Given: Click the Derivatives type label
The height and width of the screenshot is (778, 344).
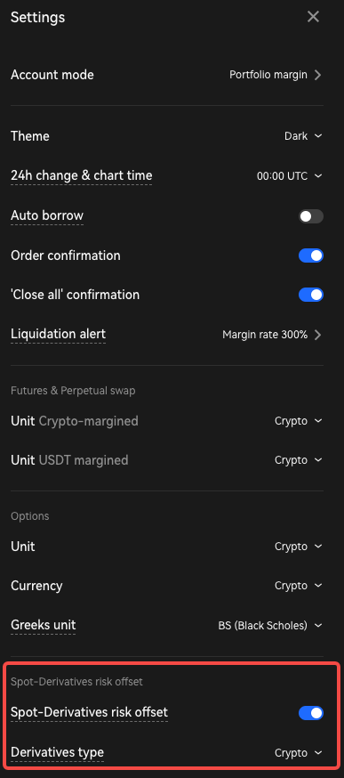Looking at the screenshot, I should coord(57,752).
